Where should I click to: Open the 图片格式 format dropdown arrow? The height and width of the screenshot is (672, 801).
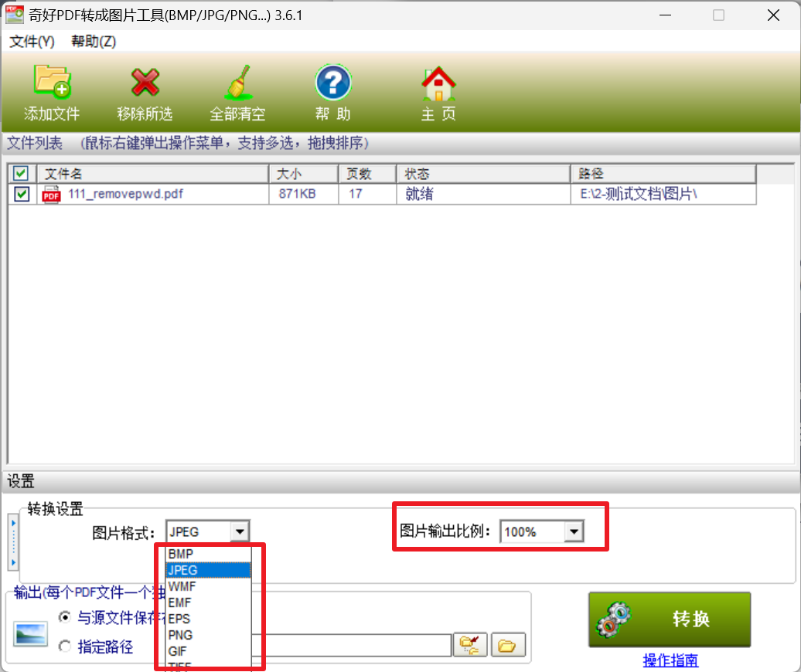click(240, 531)
